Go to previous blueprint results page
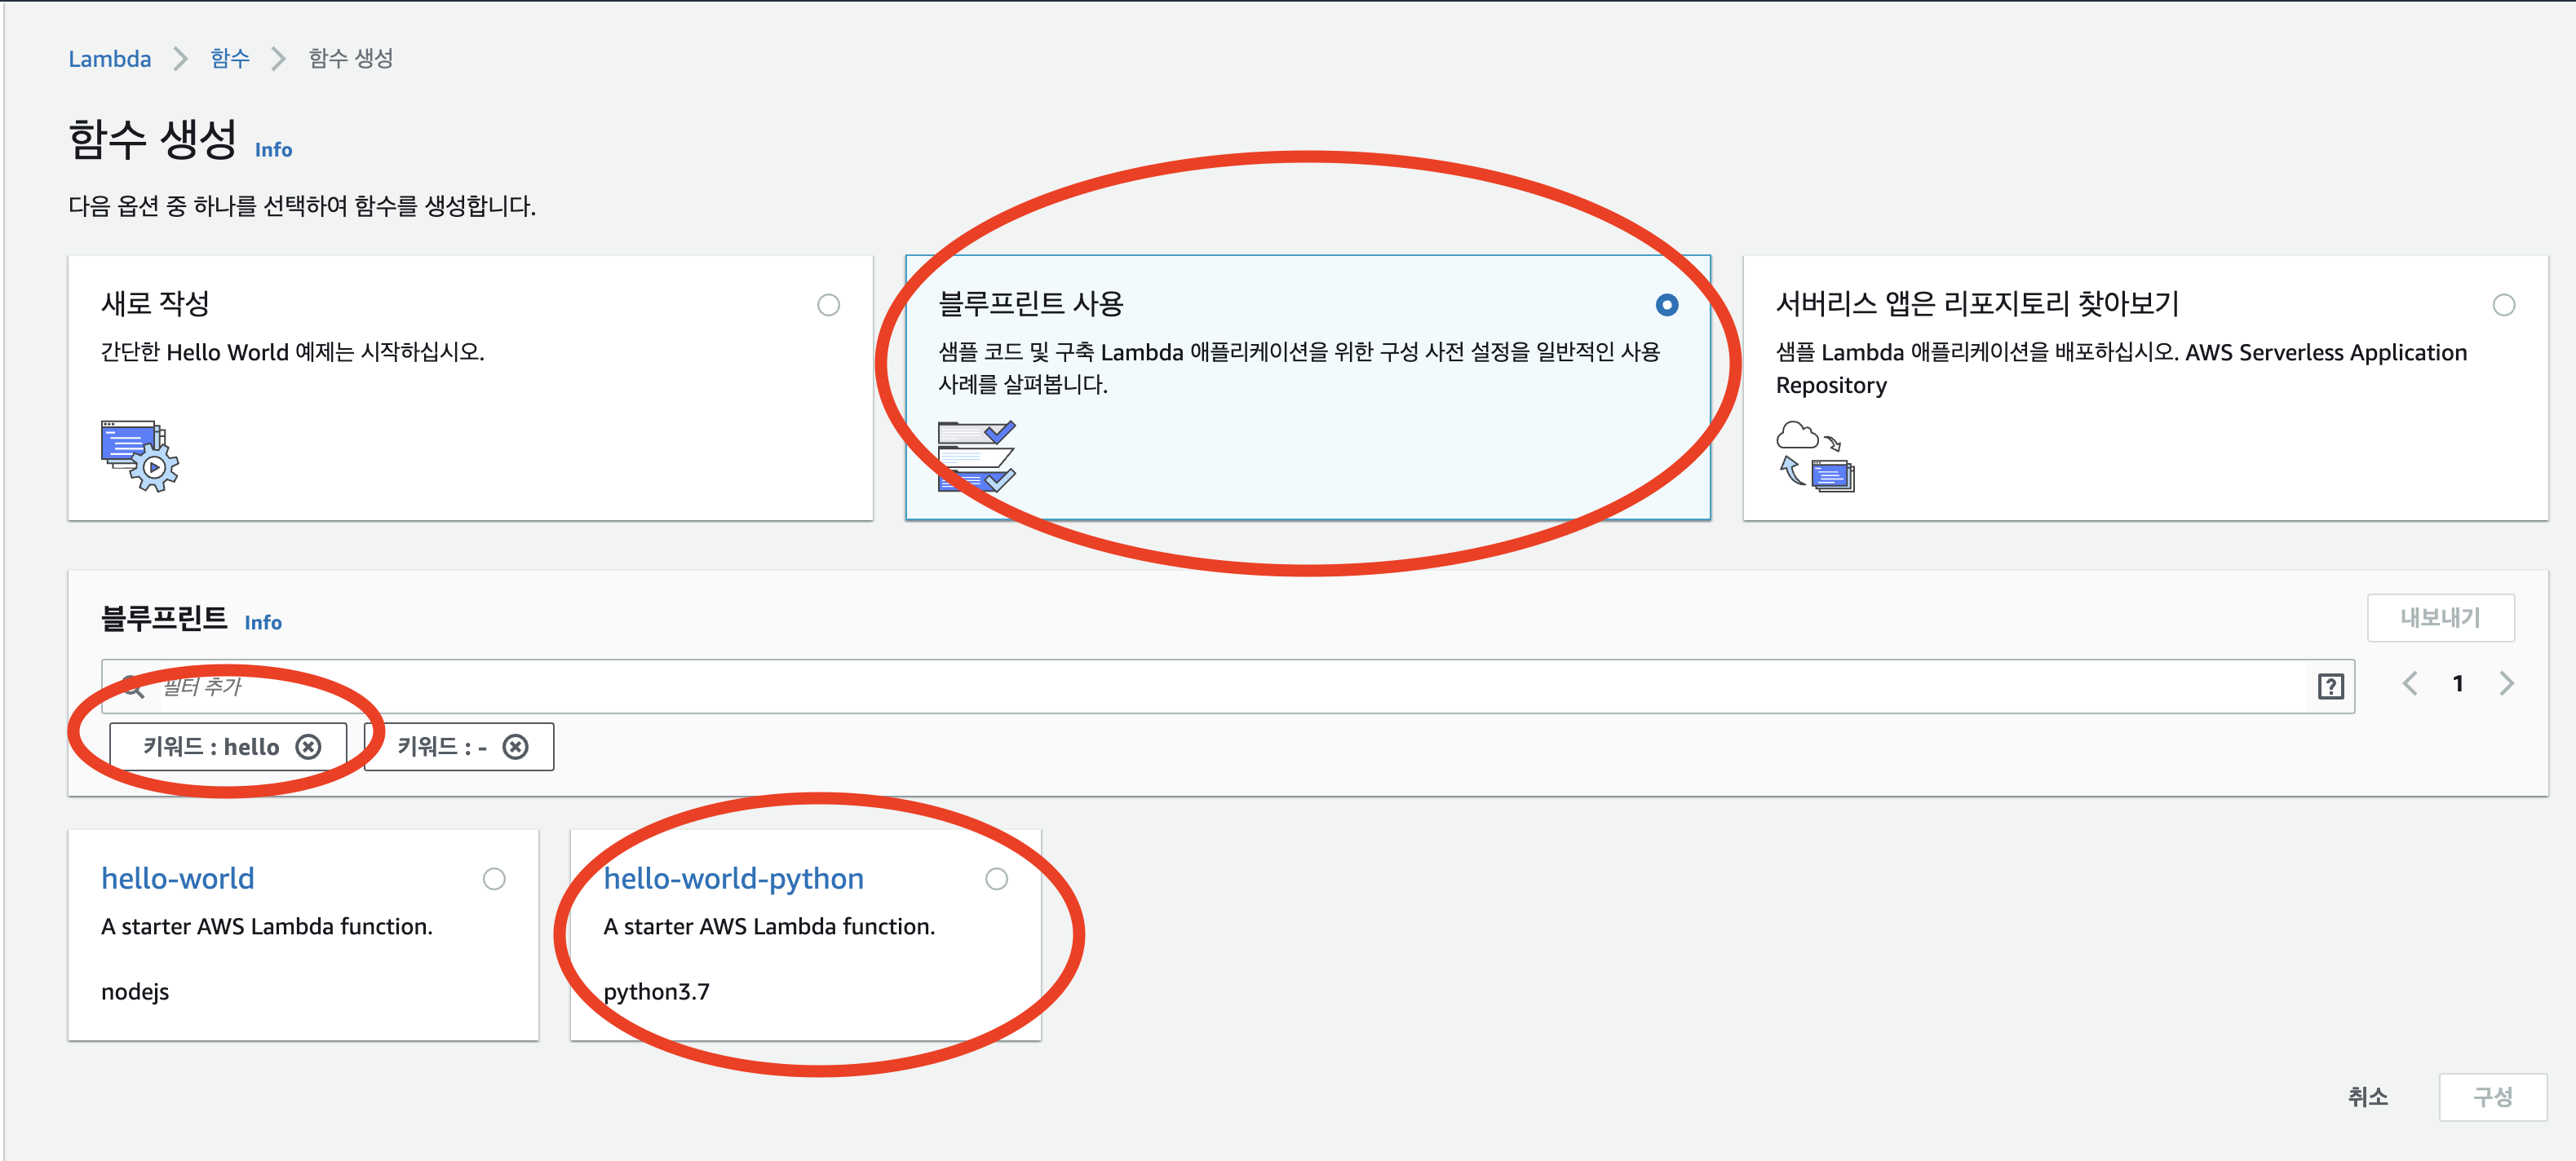 point(2410,683)
